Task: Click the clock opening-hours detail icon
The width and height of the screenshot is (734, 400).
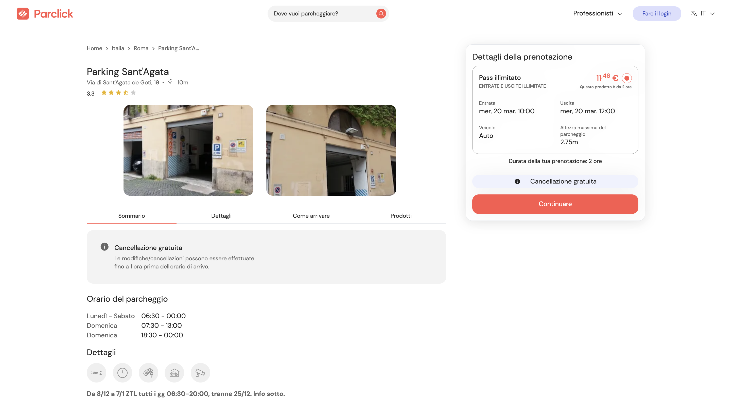Action: click(x=122, y=372)
